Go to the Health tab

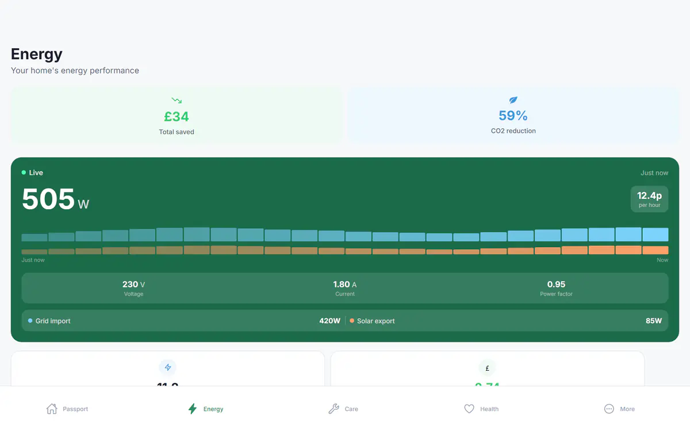481,409
